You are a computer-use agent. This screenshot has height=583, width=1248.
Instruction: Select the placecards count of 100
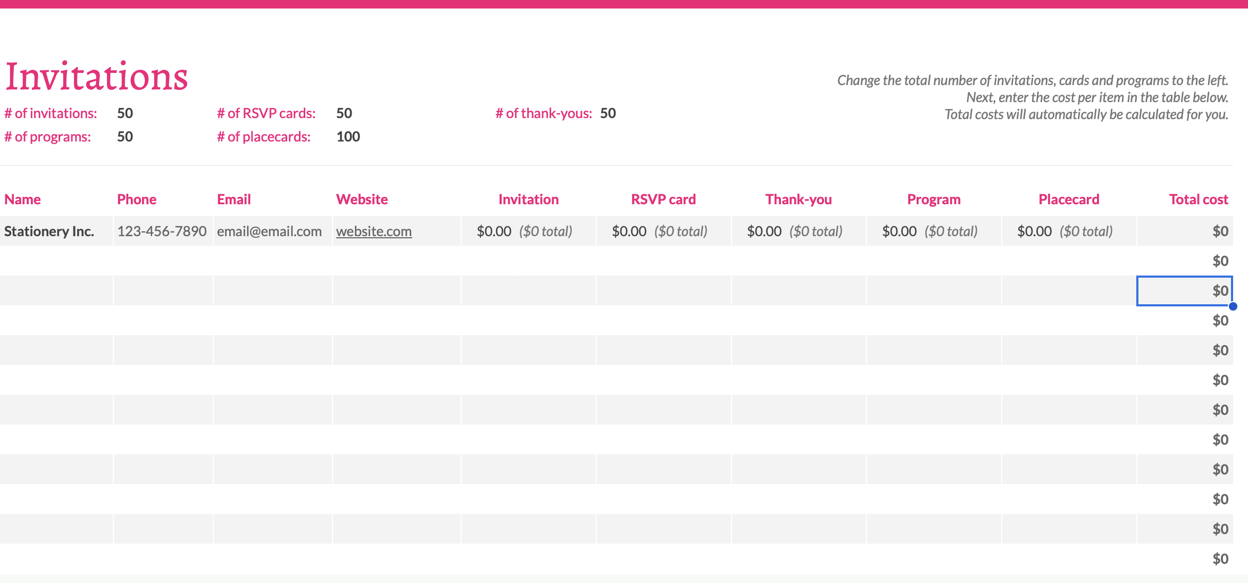tap(348, 137)
